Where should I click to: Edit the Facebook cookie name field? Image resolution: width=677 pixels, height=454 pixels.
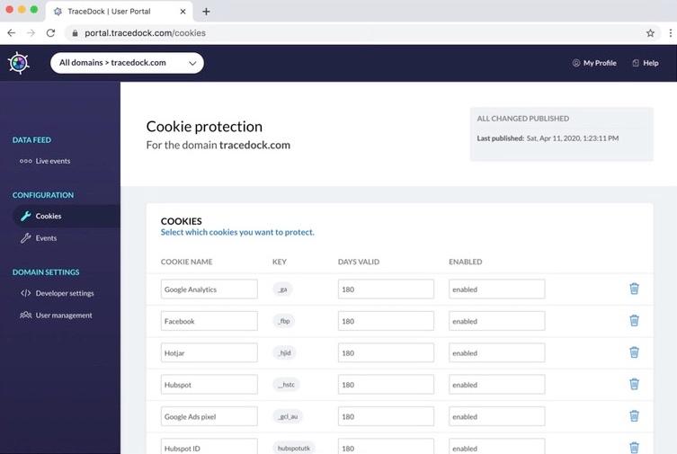(209, 321)
